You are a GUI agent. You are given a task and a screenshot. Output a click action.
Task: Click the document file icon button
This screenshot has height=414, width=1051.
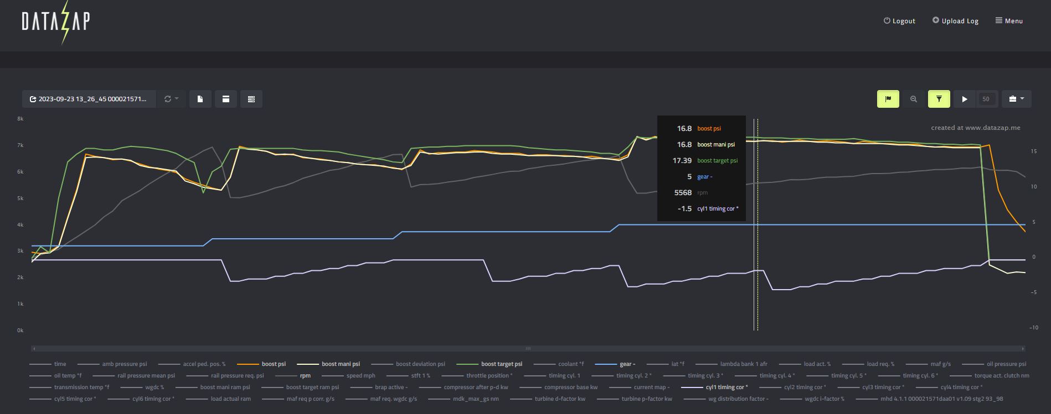200,99
